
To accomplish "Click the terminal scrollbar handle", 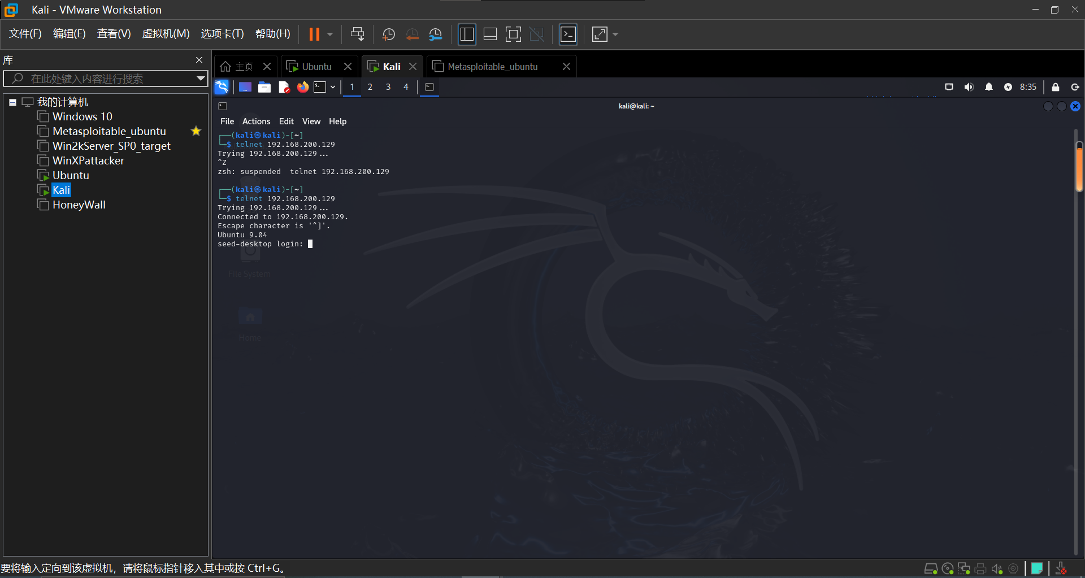I will pos(1079,167).
